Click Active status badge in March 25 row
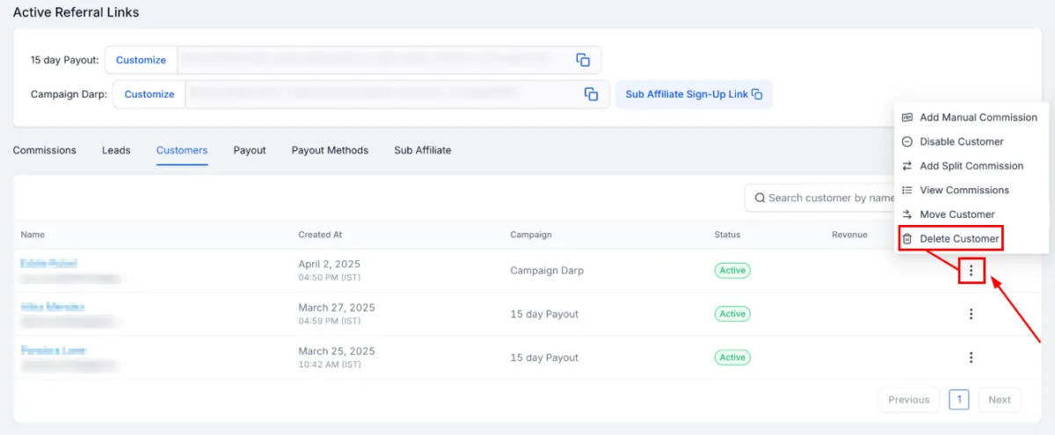 tap(732, 358)
